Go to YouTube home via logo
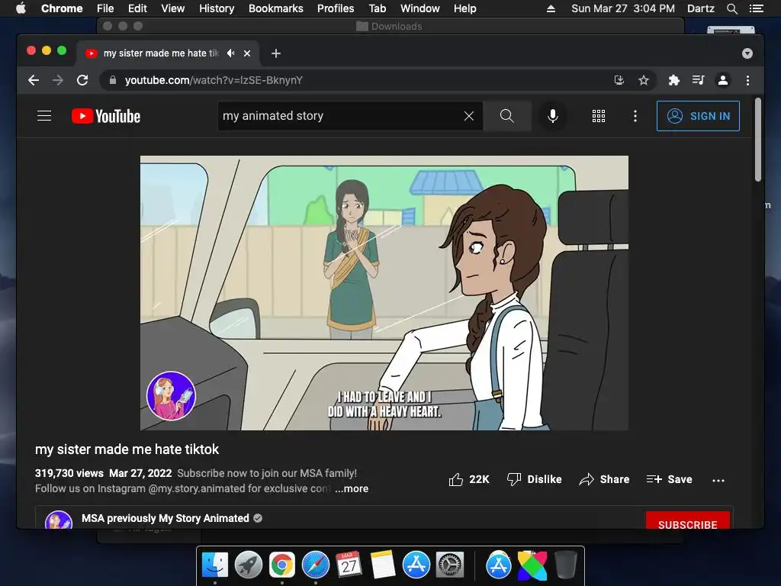The image size is (781, 586). tap(105, 116)
